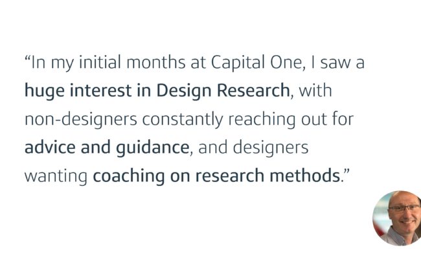Click the word "reaching"

(x=262, y=119)
